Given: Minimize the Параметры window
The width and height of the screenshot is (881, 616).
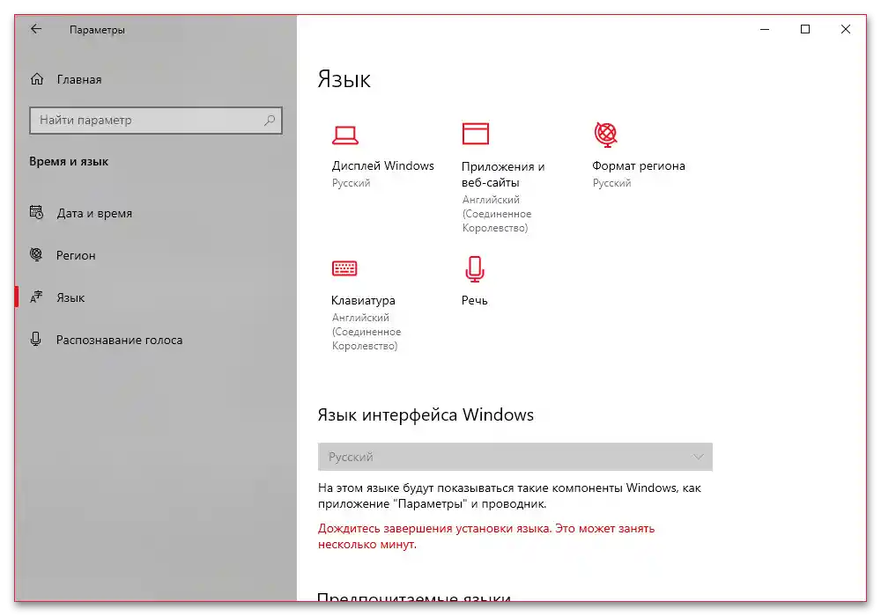Looking at the screenshot, I should tap(765, 29).
